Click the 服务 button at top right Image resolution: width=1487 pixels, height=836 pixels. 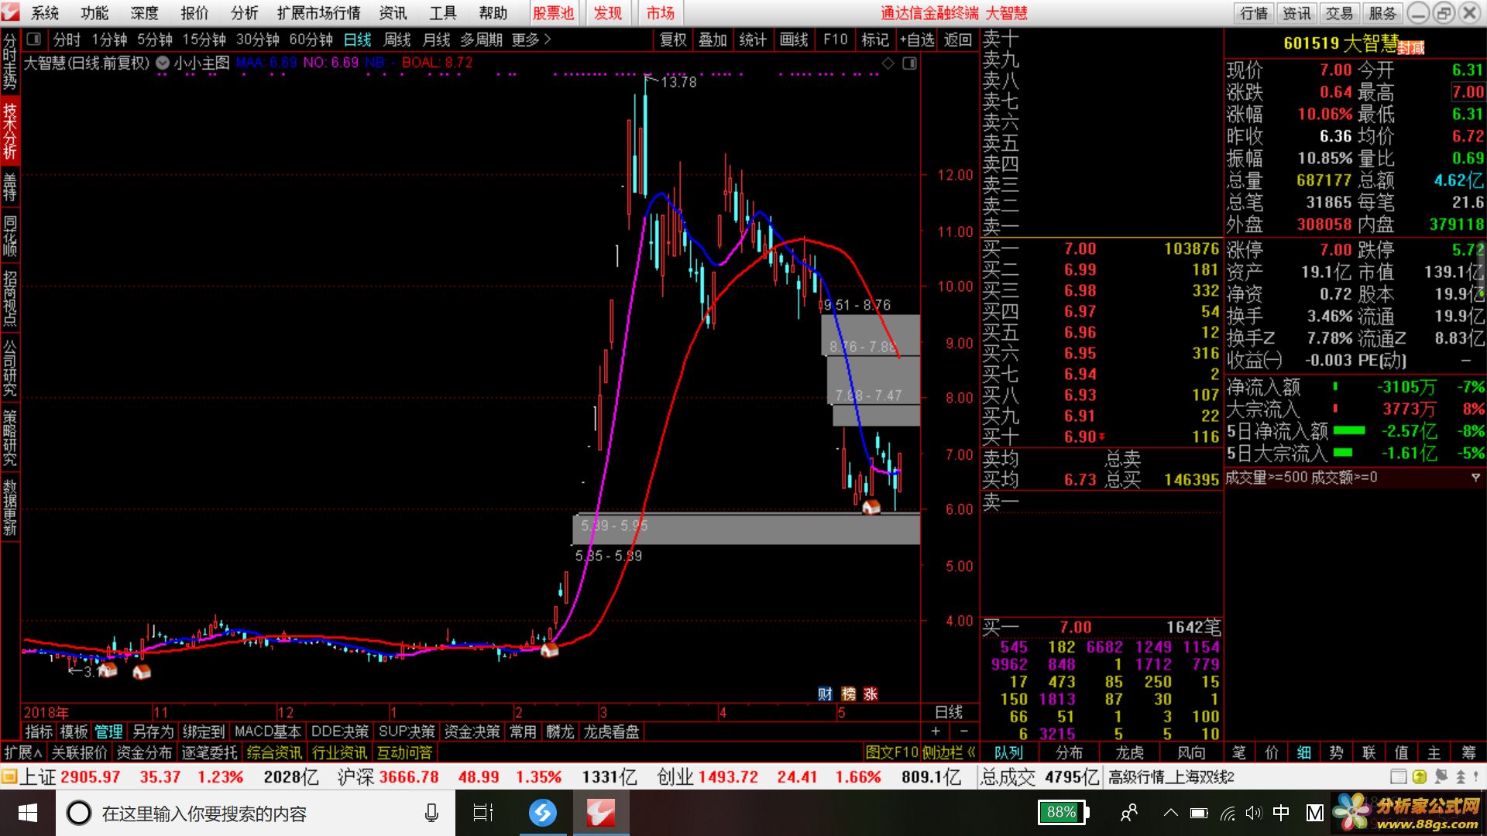coord(1382,13)
